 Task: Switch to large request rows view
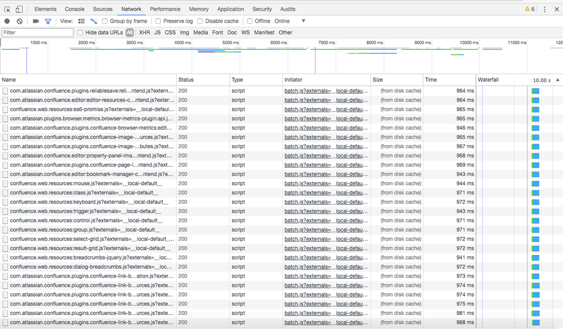click(x=81, y=21)
